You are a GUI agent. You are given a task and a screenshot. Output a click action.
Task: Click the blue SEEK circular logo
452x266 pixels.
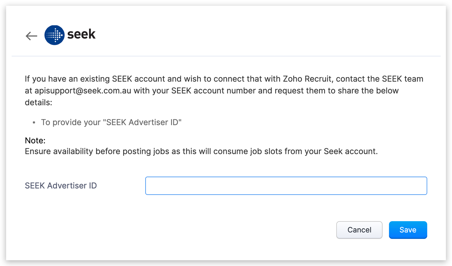coord(54,35)
